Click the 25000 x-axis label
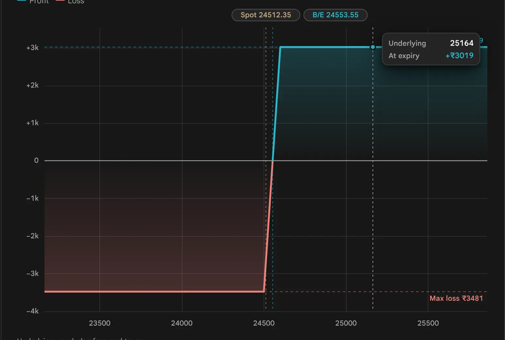This screenshot has width=505, height=340. pyautogui.click(x=346, y=323)
